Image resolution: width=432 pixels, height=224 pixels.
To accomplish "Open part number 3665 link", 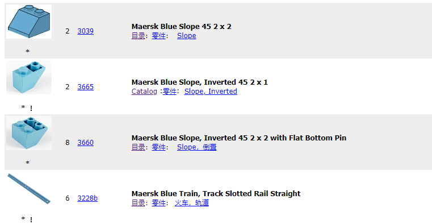I will (x=85, y=87).
